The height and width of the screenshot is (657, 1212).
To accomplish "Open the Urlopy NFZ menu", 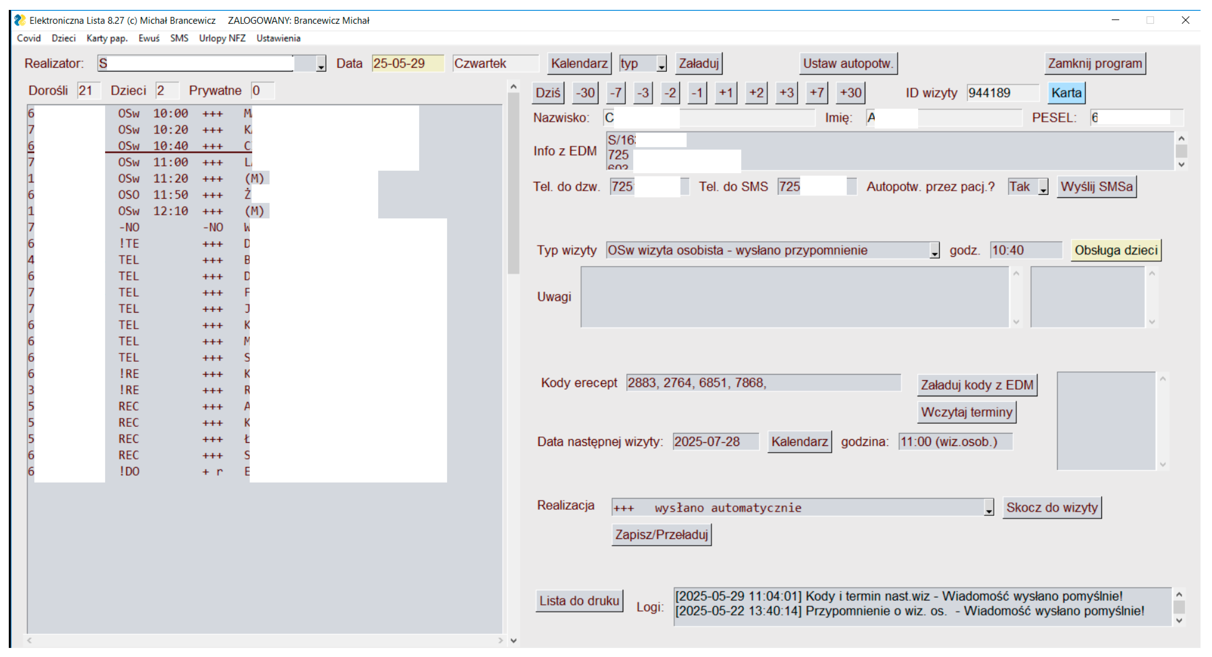I will click(x=222, y=38).
